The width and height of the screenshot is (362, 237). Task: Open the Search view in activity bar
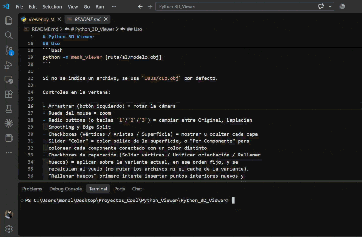[x=9, y=35]
